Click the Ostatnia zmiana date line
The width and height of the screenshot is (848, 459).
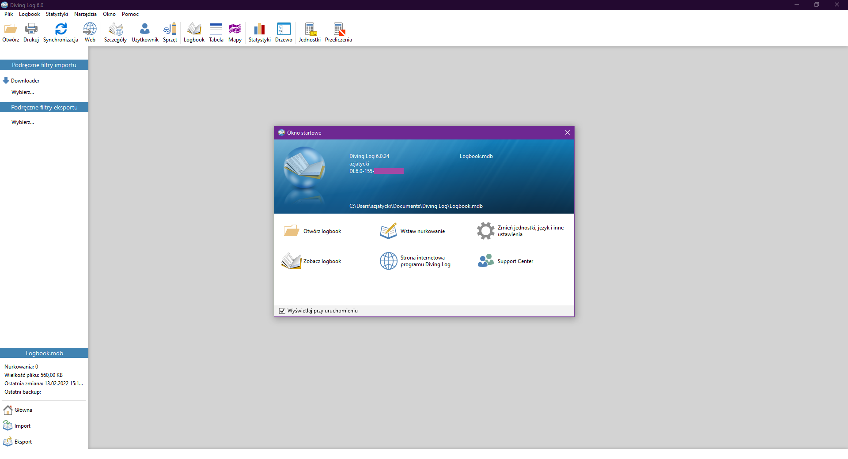pyautogui.click(x=44, y=384)
